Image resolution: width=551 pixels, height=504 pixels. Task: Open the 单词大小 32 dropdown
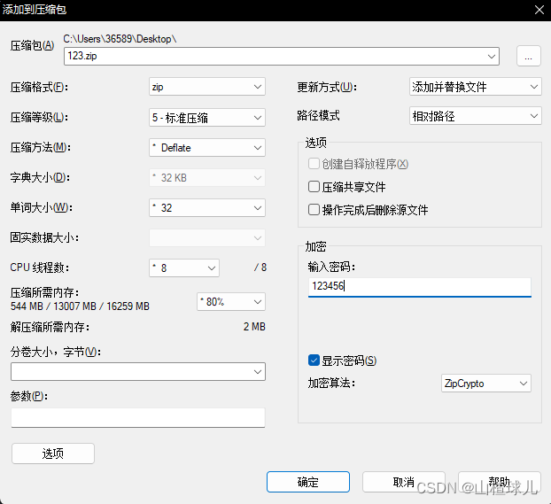coord(207,208)
